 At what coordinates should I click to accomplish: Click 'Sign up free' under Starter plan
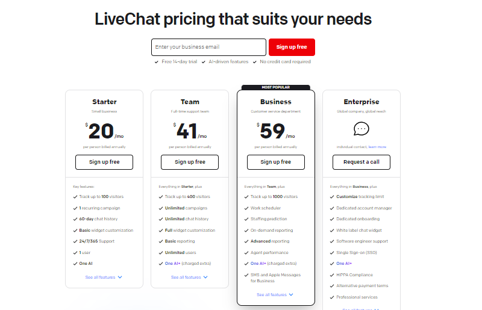point(104,162)
